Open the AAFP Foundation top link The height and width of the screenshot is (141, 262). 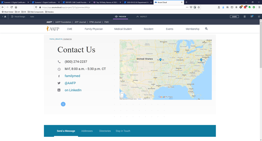(63, 22)
